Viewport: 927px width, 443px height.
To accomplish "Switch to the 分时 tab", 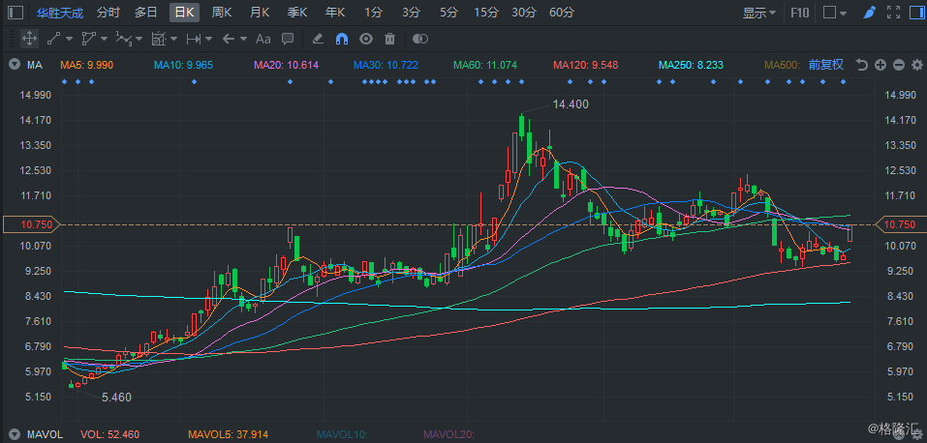I will tap(108, 13).
